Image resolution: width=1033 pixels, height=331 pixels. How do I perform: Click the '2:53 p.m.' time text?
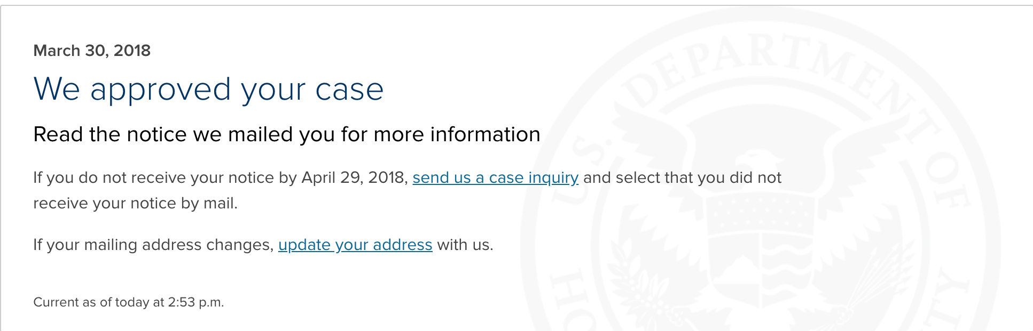(x=196, y=302)
